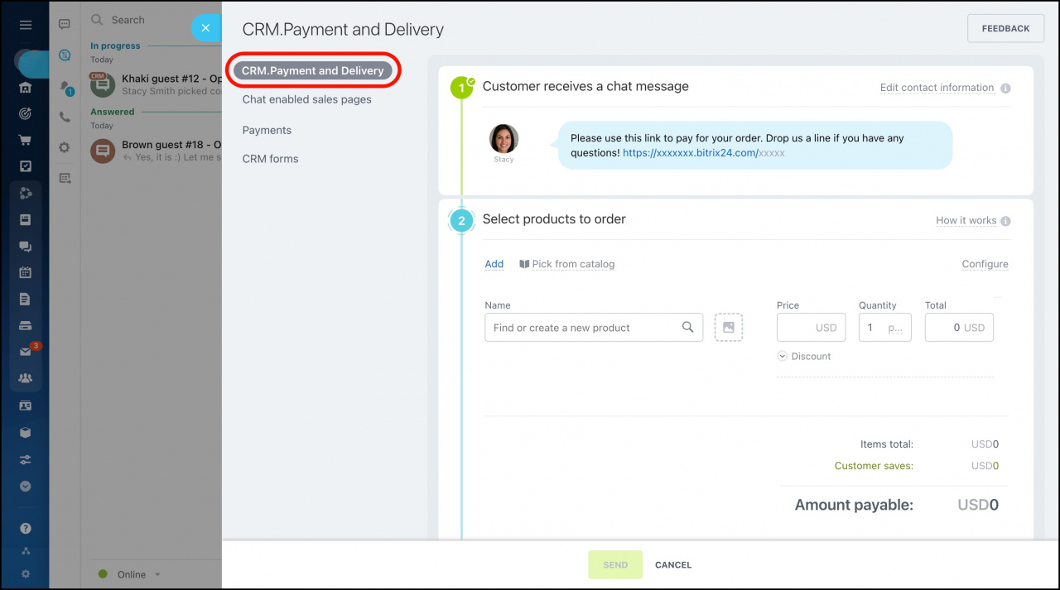Click Pick from catalog link
1060x590 pixels.
point(567,264)
